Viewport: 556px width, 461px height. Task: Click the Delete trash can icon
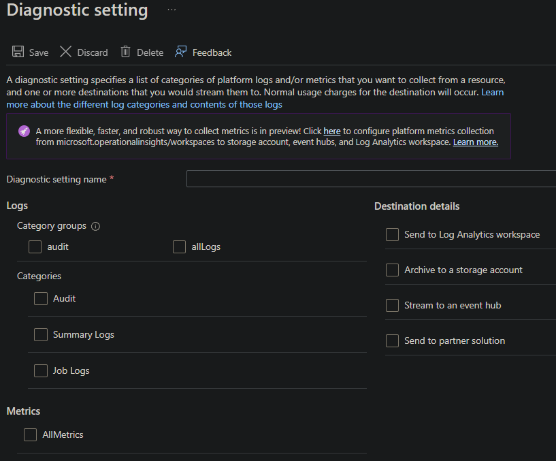click(x=125, y=52)
